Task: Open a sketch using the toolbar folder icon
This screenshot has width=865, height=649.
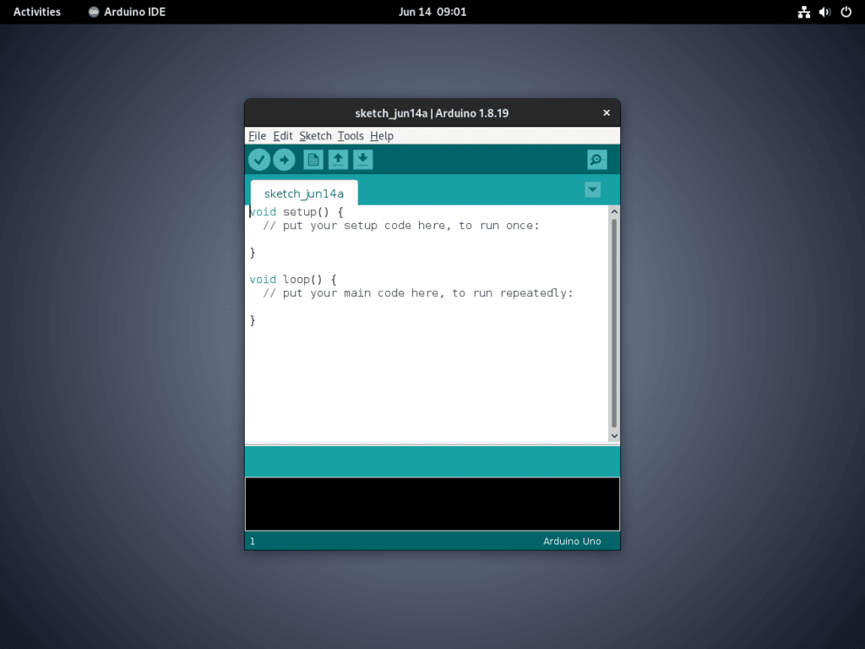Action: coord(338,159)
